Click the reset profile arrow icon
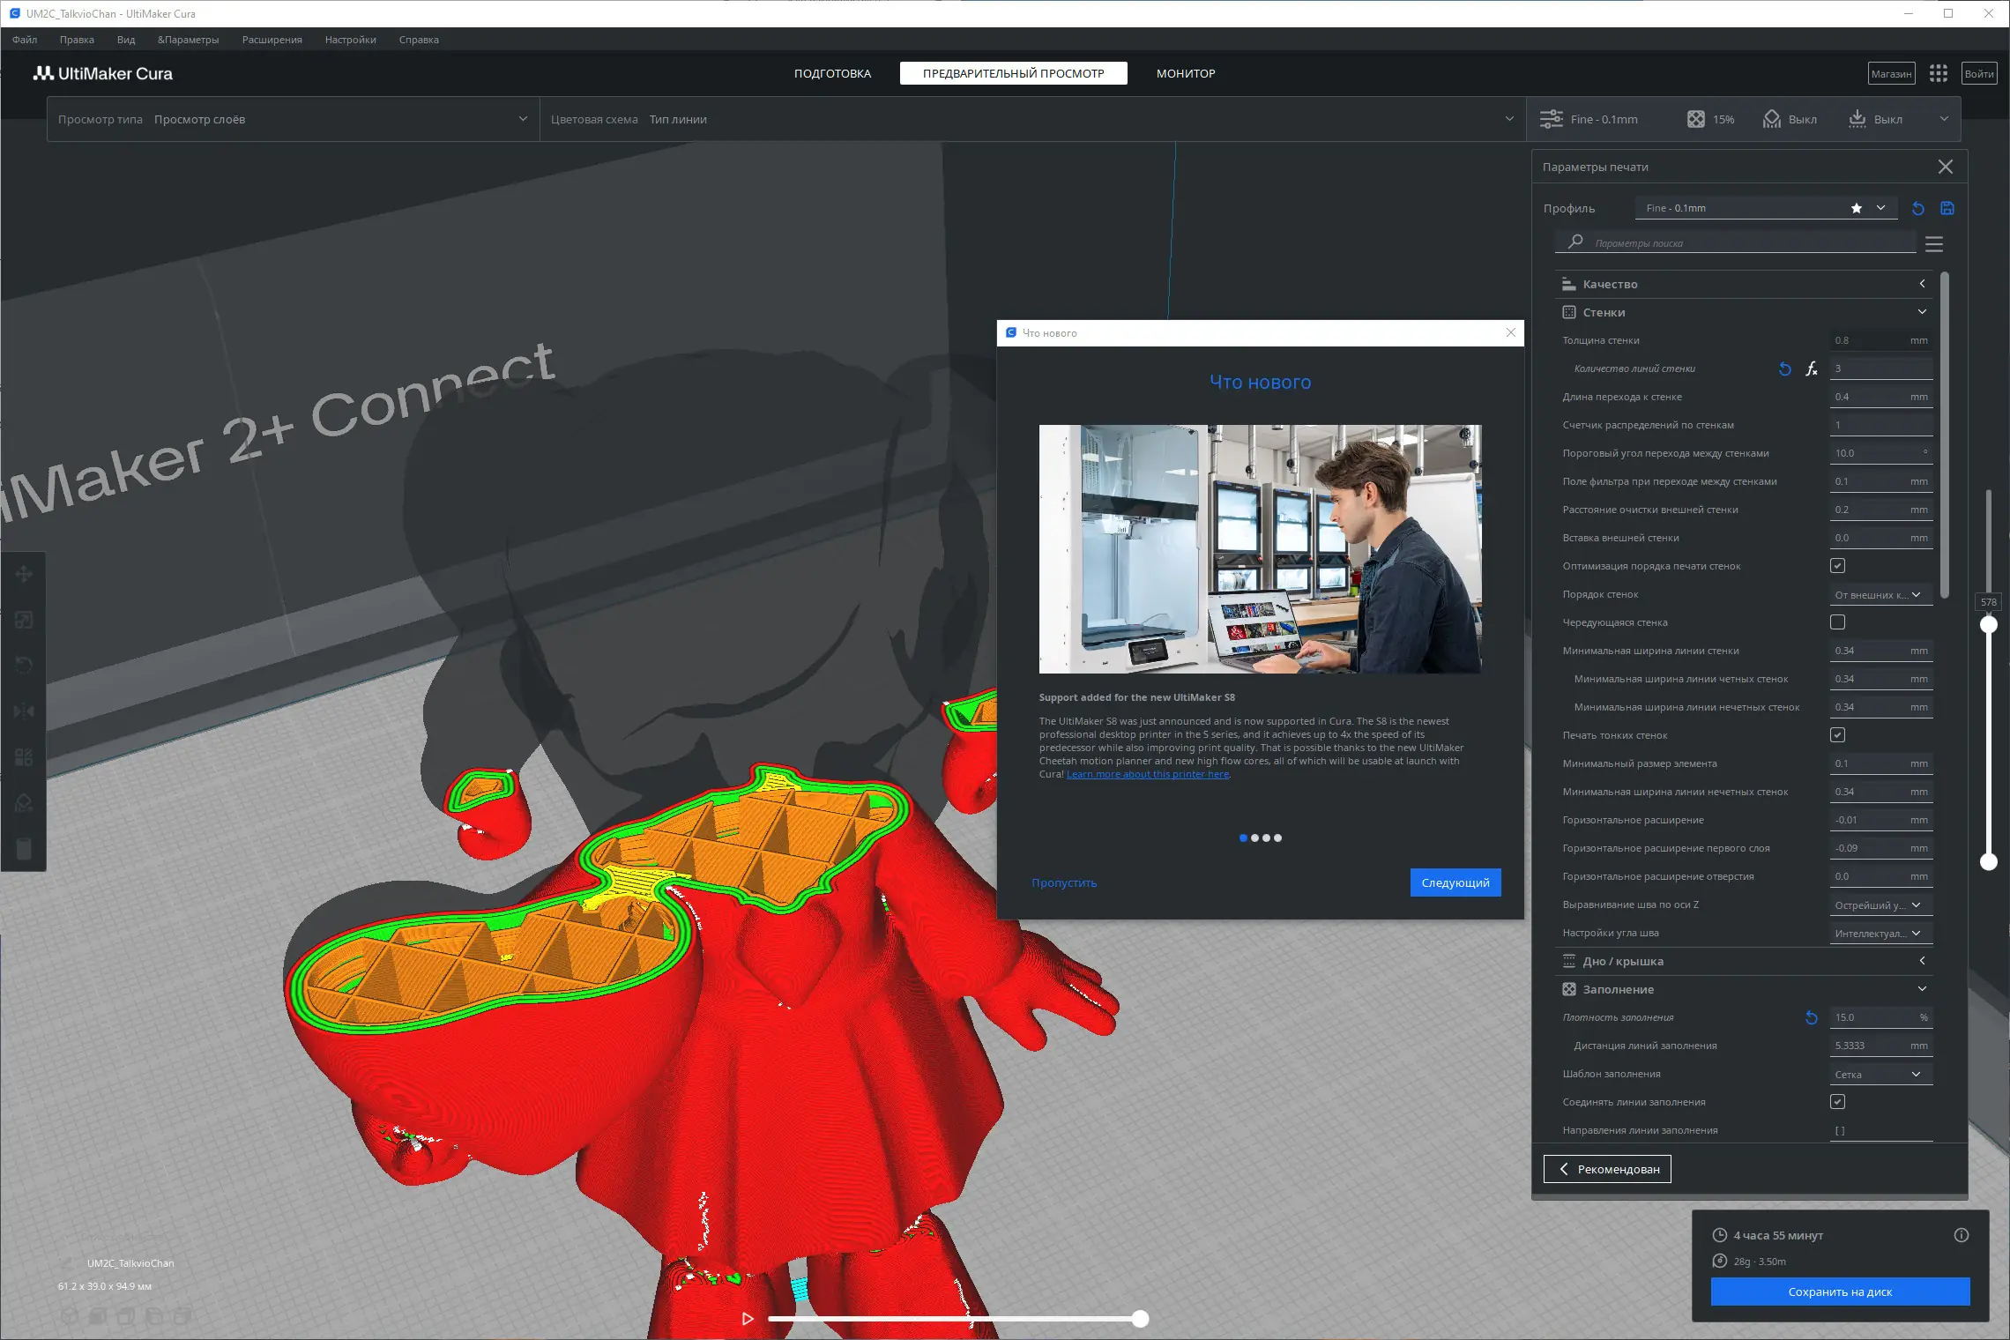 pyautogui.click(x=1918, y=208)
